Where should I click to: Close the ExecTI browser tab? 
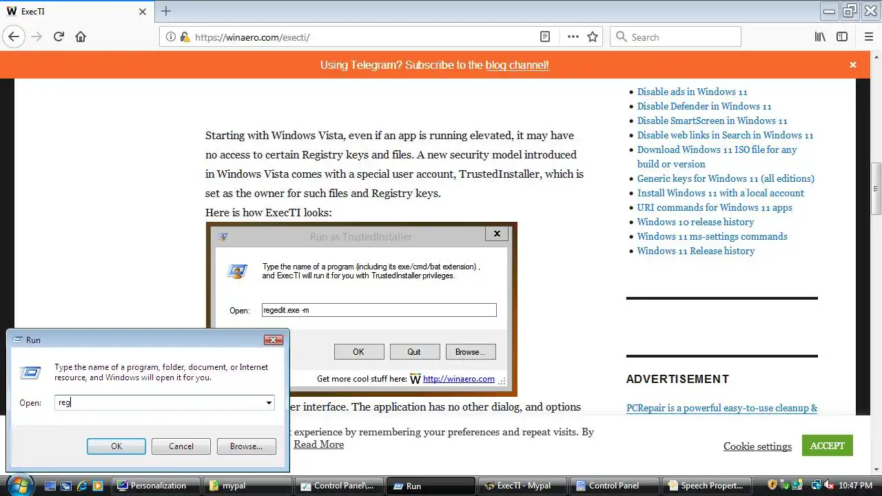143,12
